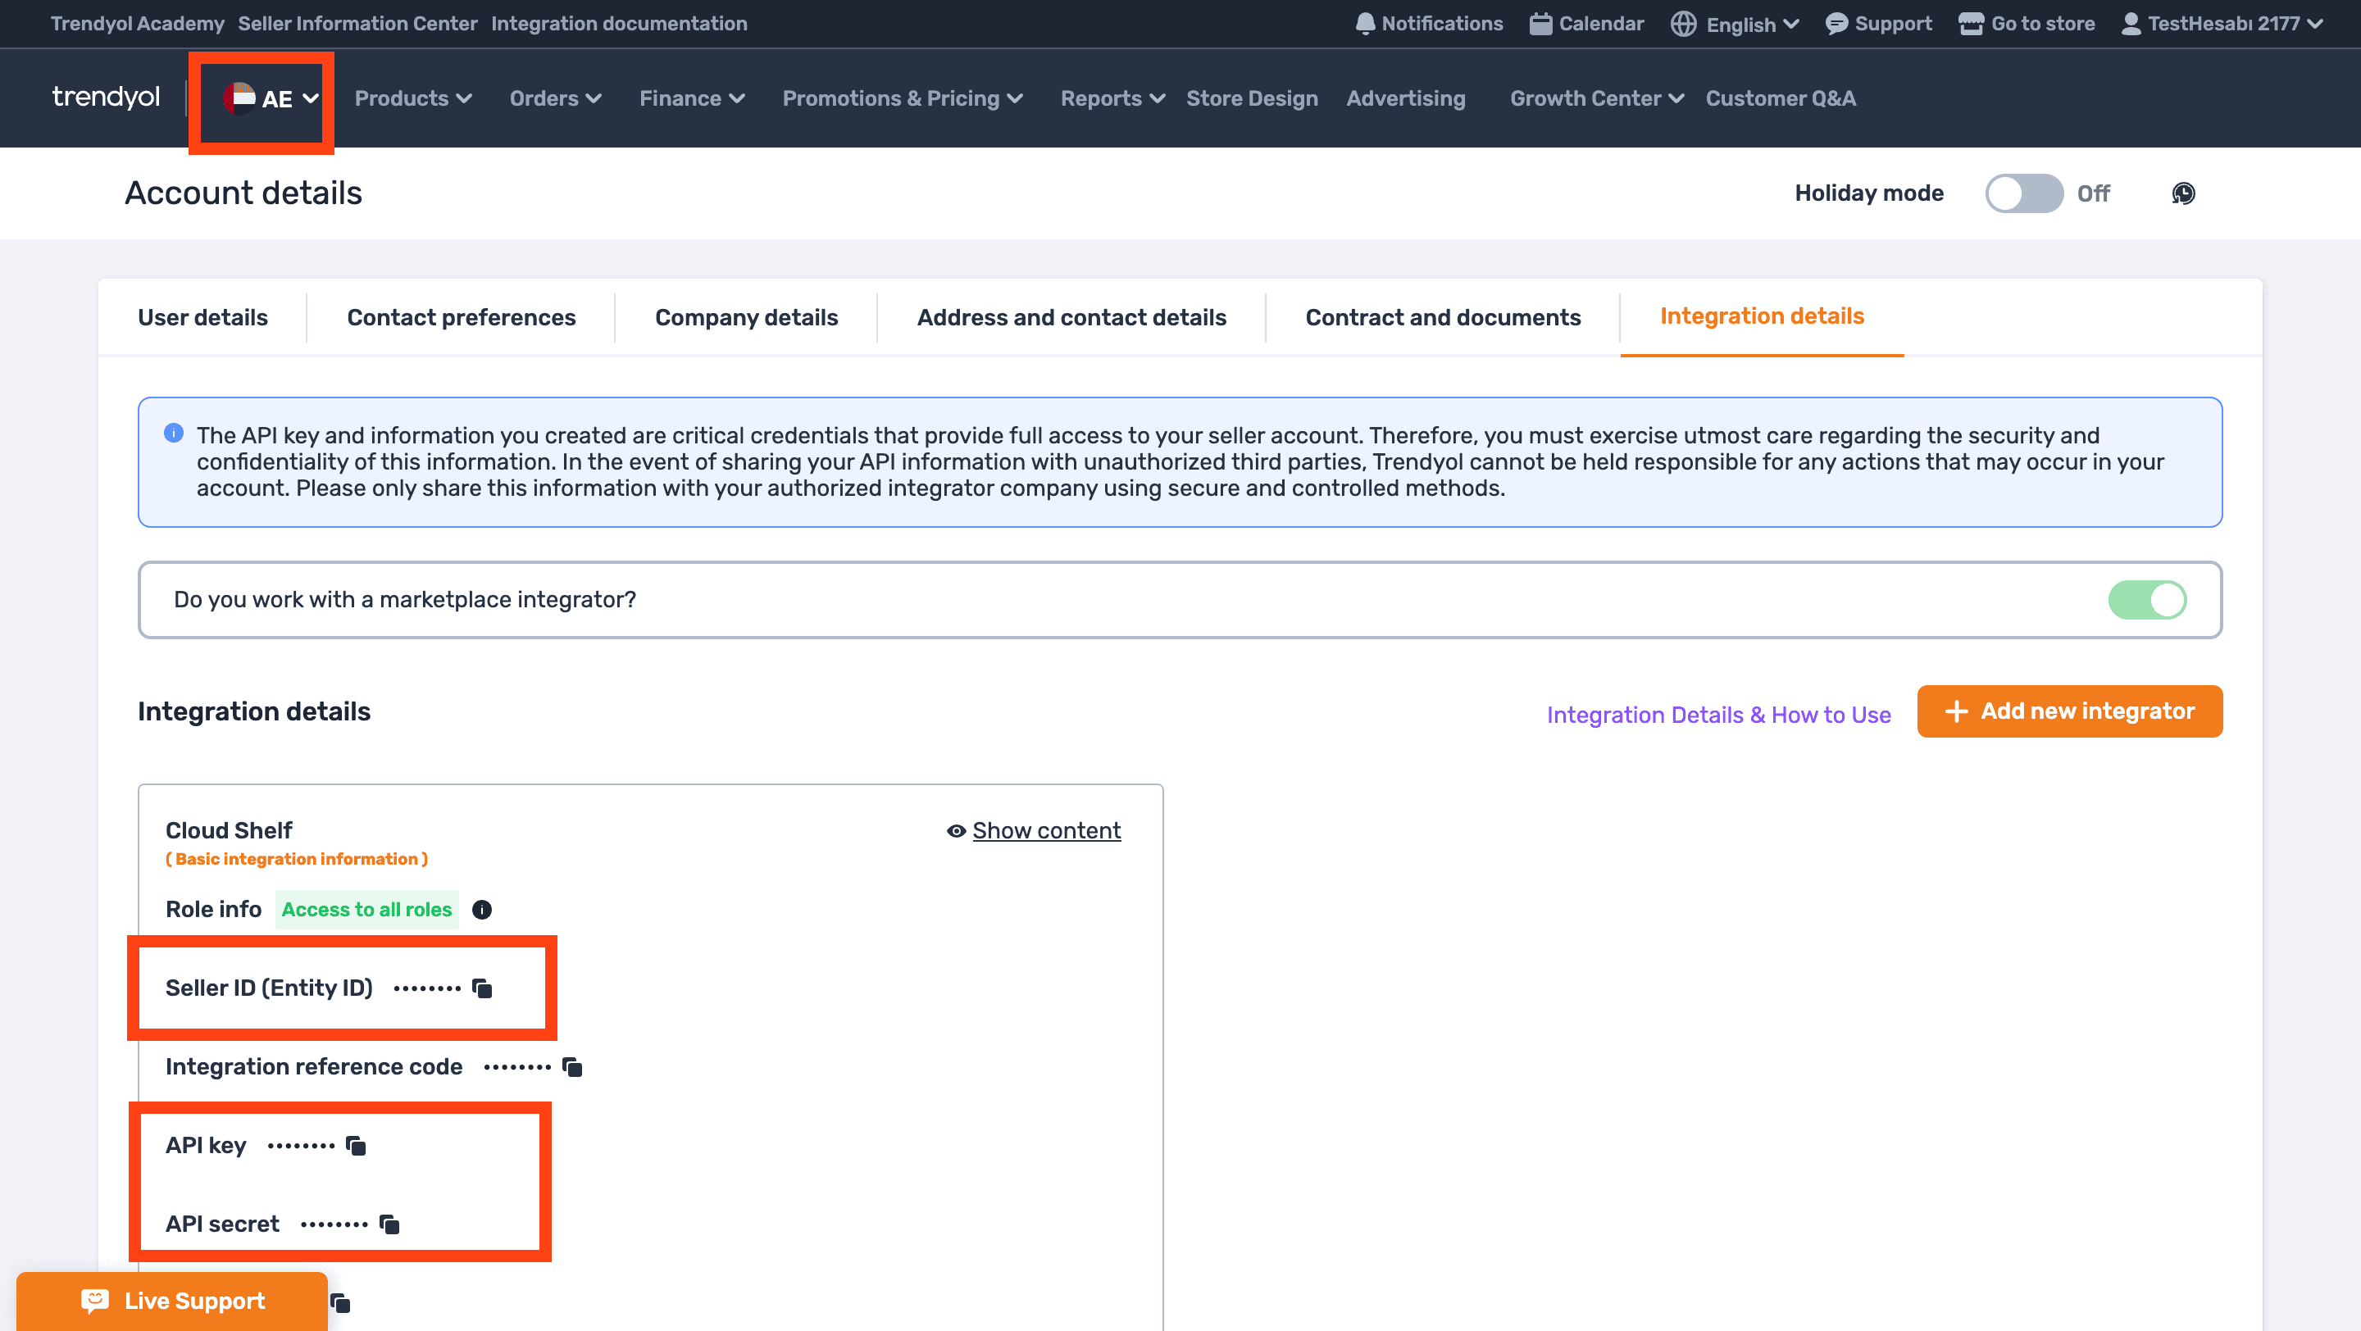Open Integration Details & How to Use link

click(x=1718, y=715)
